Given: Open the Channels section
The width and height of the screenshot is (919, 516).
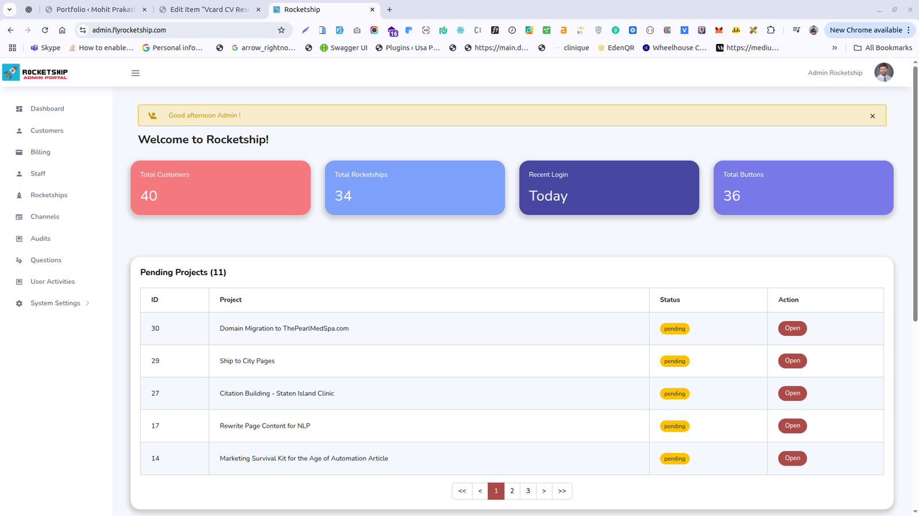Looking at the screenshot, I should pos(45,216).
